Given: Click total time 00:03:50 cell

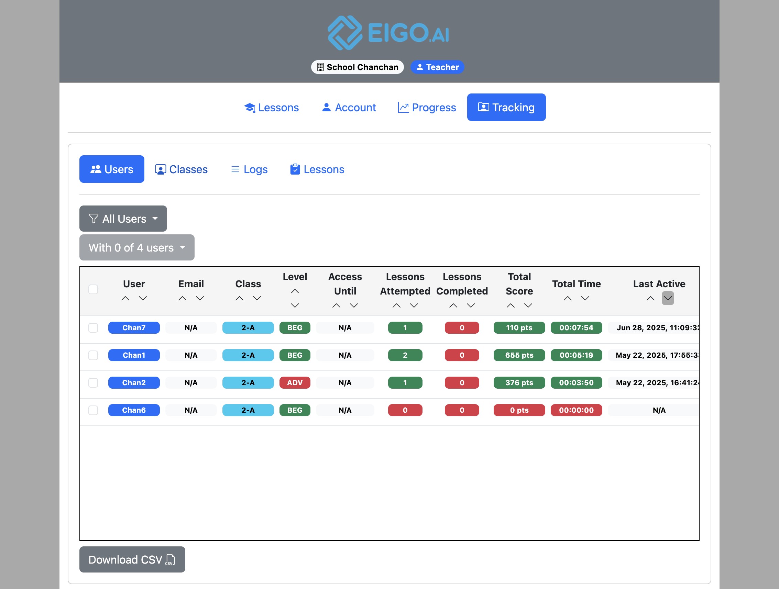Looking at the screenshot, I should pos(577,383).
